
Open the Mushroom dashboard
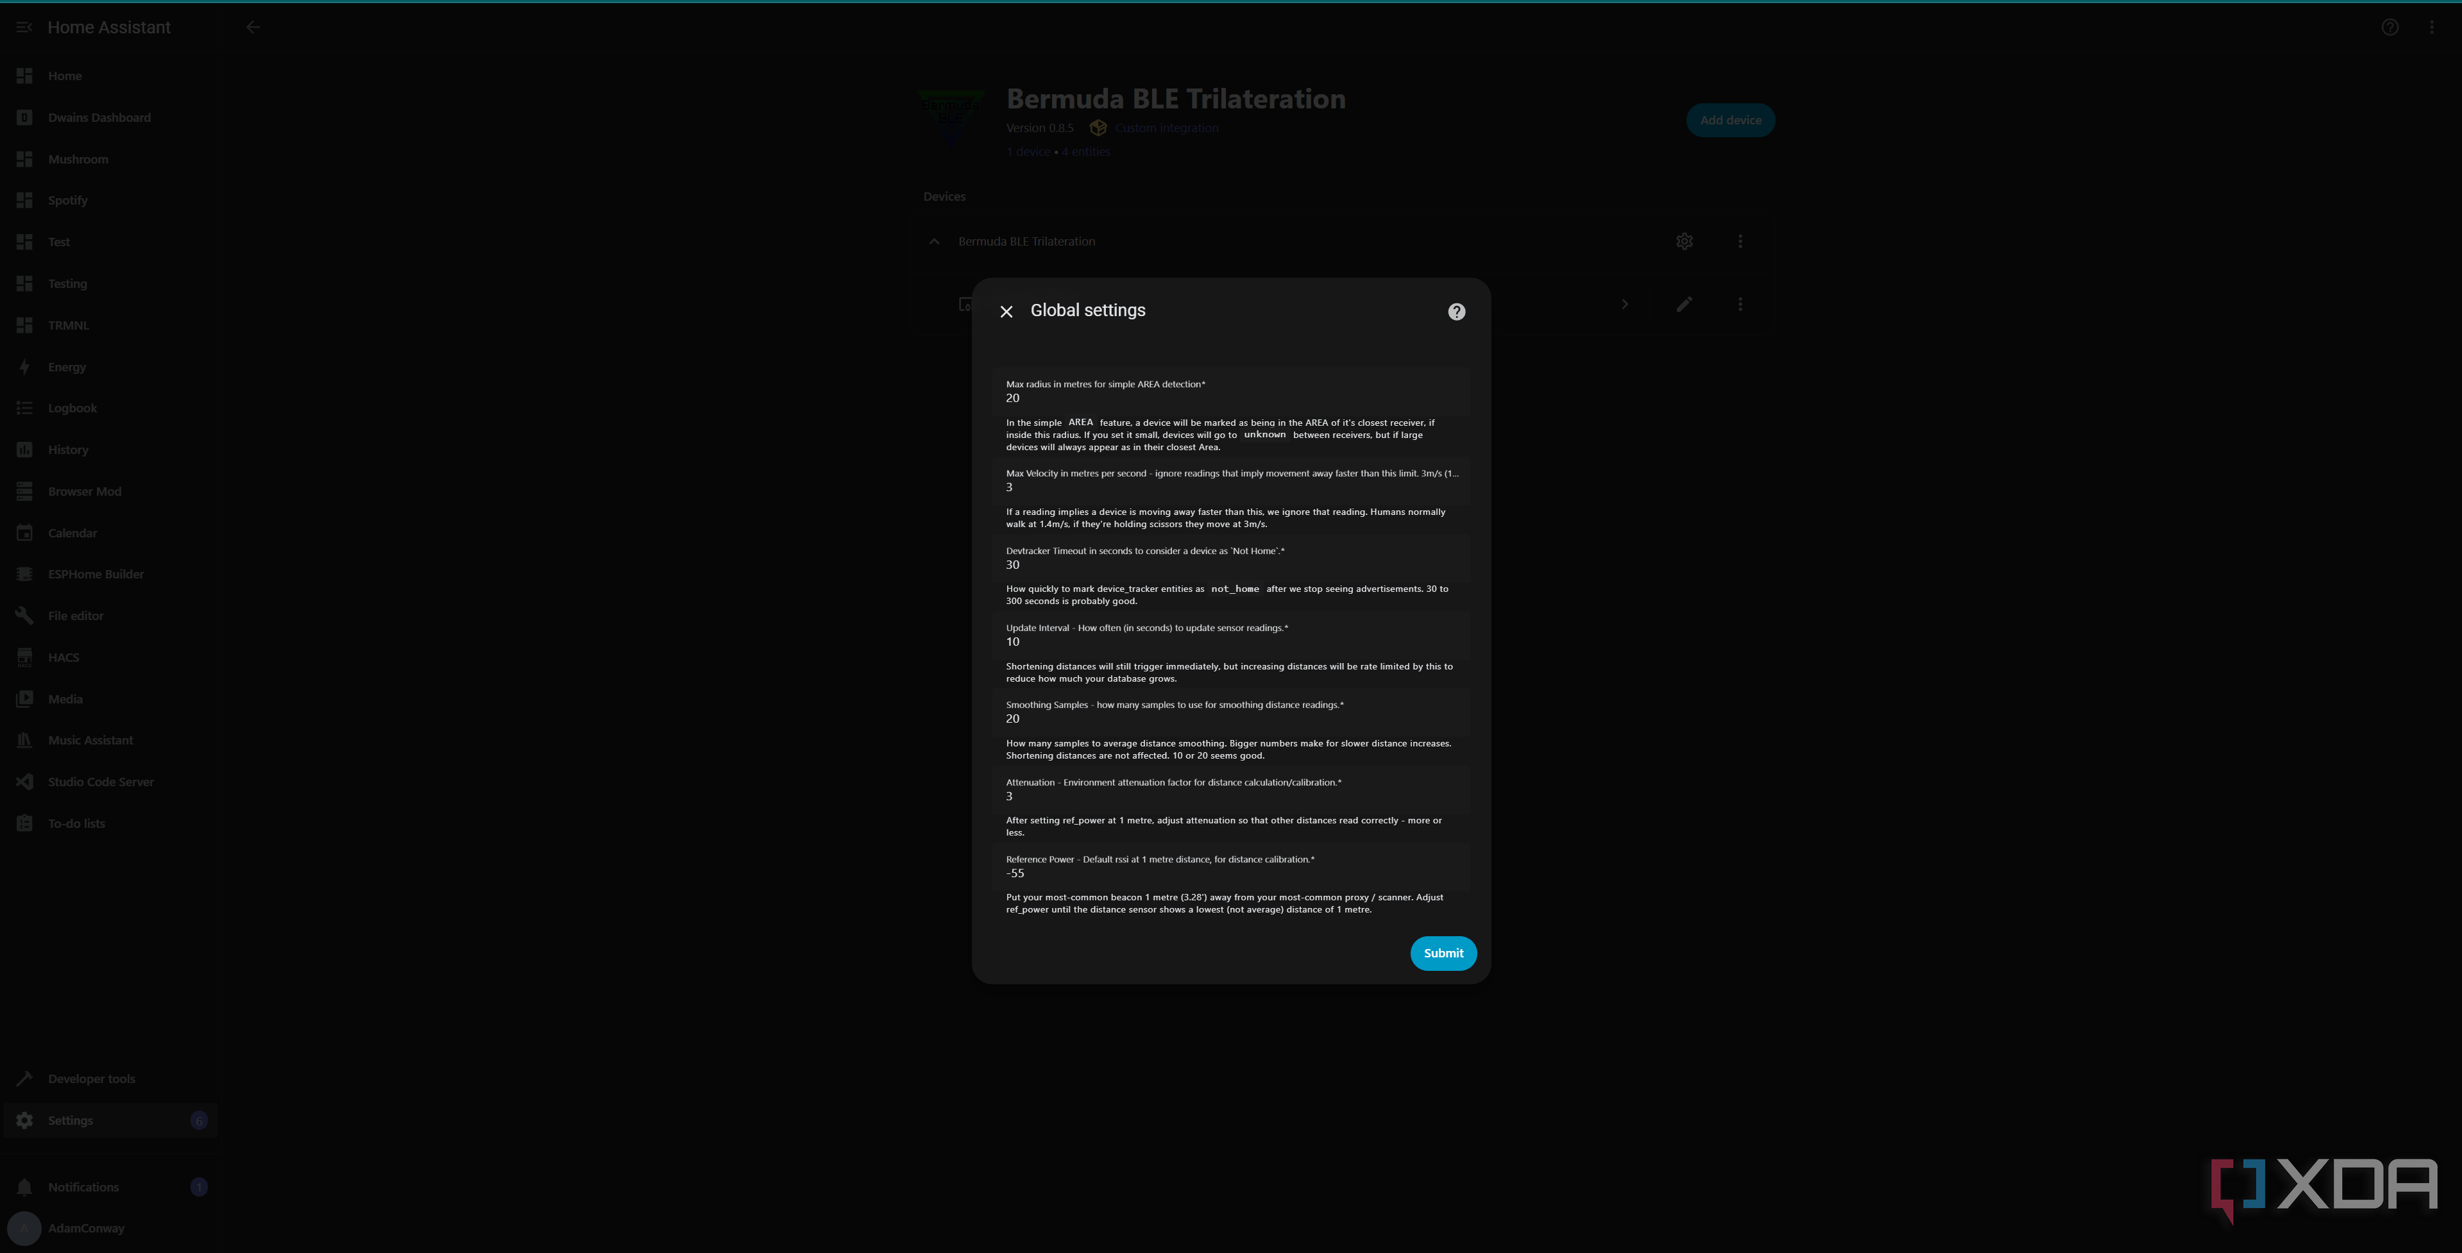[x=110, y=158]
